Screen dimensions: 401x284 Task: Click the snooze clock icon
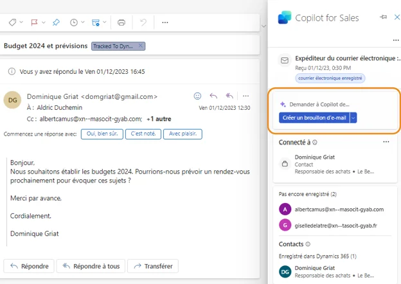[74, 22]
